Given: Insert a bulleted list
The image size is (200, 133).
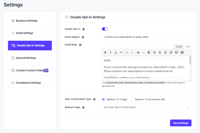Looking at the screenshot, I should click(x=127, y=52).
